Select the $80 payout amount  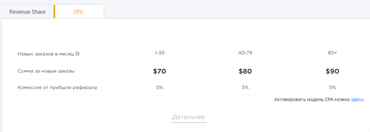coord(245,71)
